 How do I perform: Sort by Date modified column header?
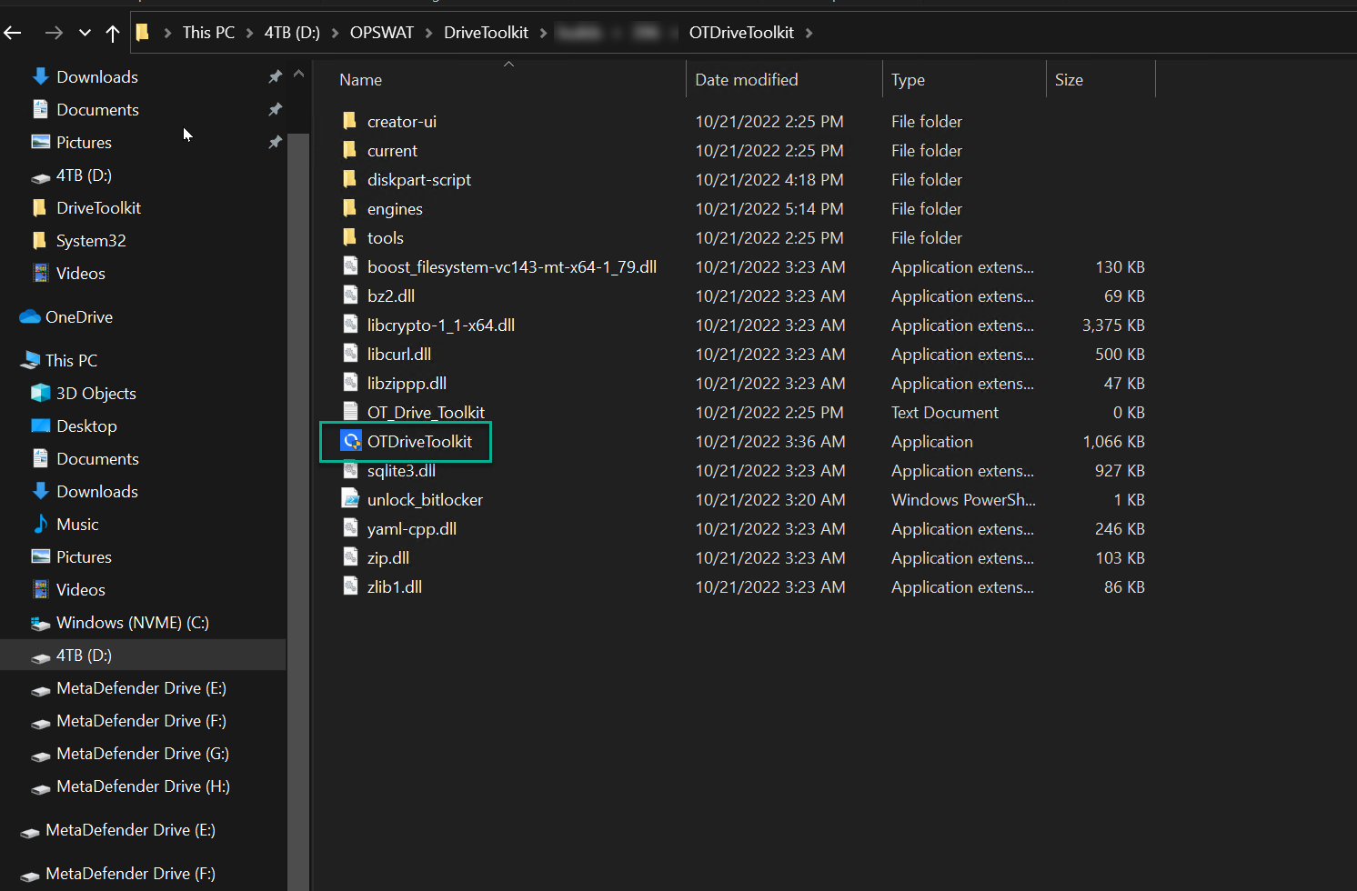[x=746, y=80]
